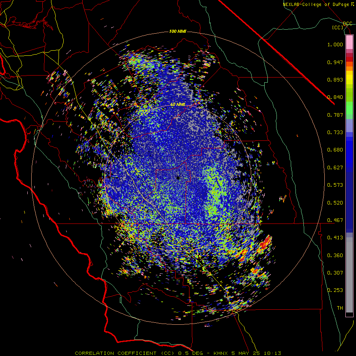Click the "KHNX" station ID in the caption
Viewport: 356px width, 356px height.
tap(221, 353)
